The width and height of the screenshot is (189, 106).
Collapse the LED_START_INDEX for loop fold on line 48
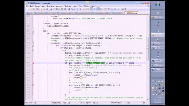coord(33,73)
